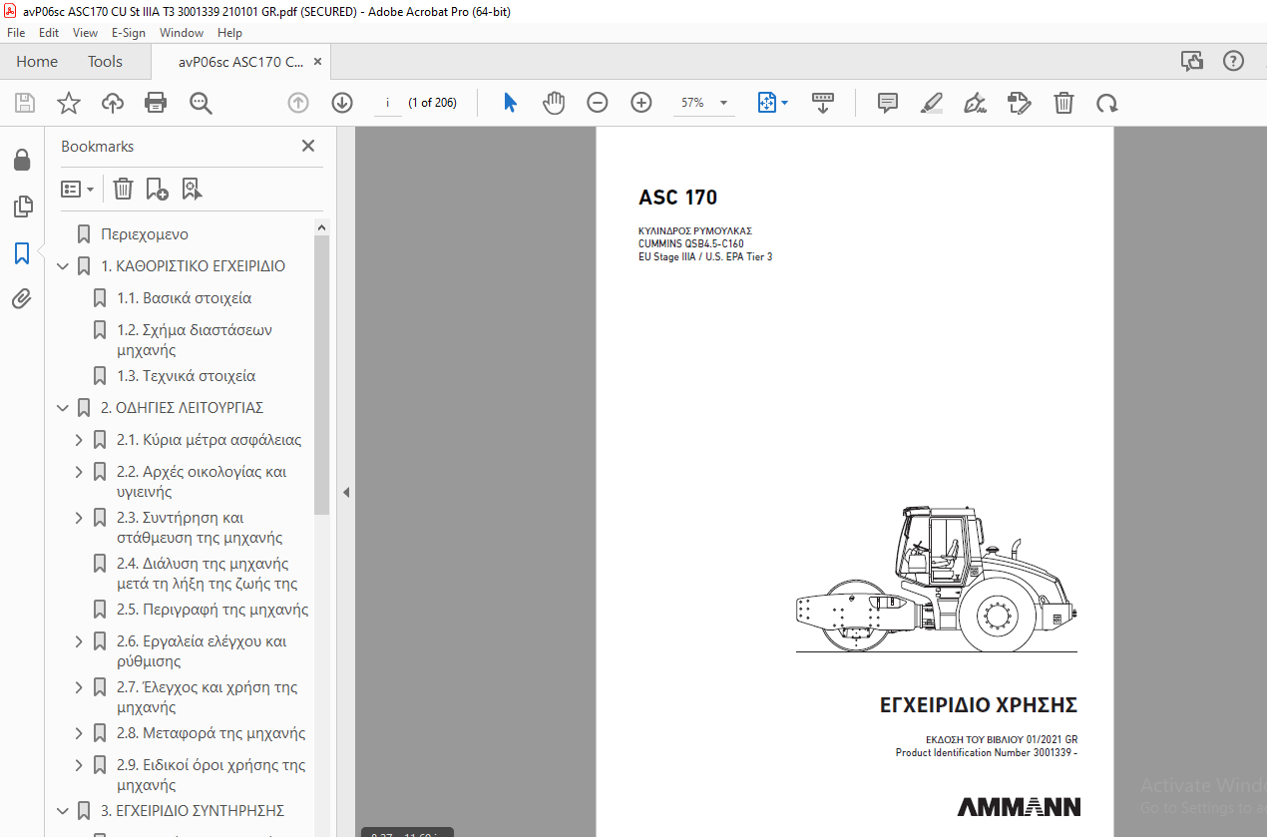Open the notifications/share chat icon
The image size is (1267, 837).
click(x=1192, y=62)
